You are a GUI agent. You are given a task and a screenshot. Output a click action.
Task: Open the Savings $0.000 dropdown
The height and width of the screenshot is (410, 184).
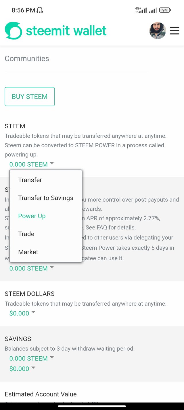[x=22, y=369]
